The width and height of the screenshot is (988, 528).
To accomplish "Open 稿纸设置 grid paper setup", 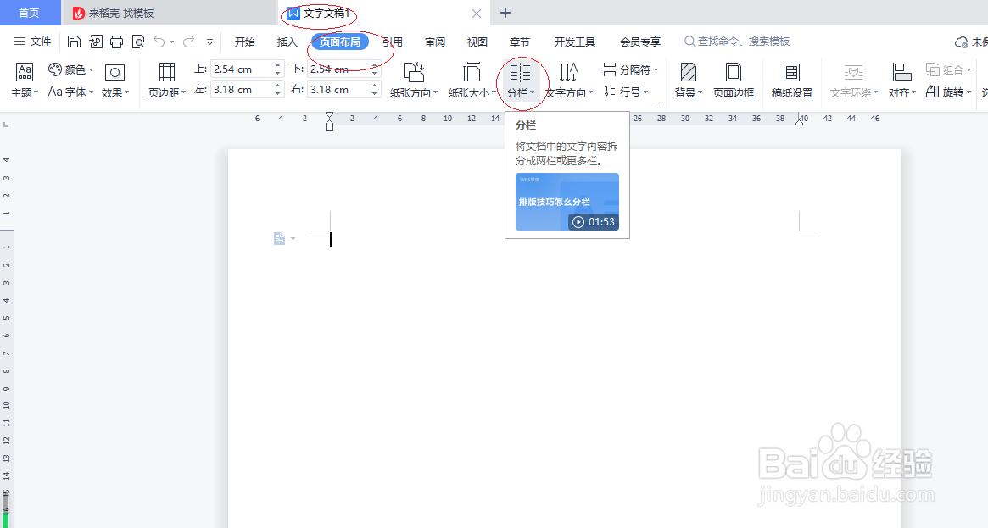I will tap(791, 81).
